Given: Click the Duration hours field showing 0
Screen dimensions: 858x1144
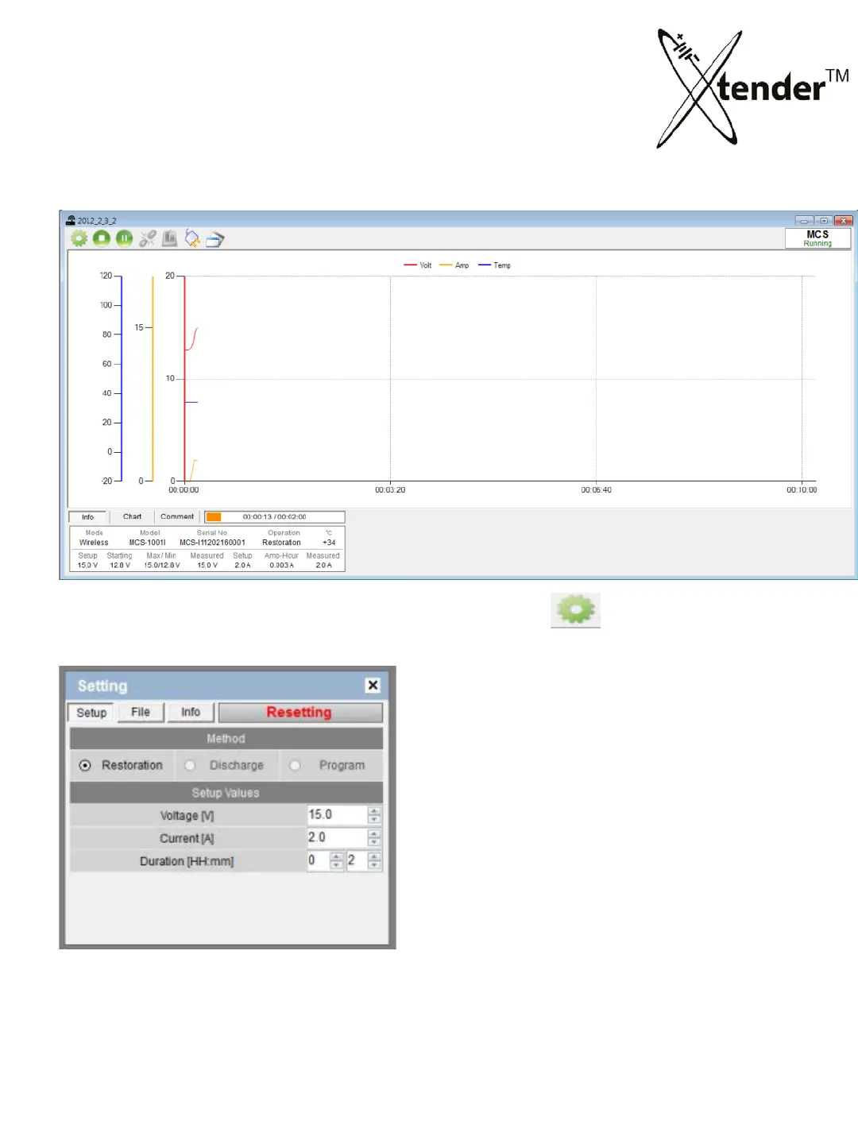Looking at the screenshot, I should [318, 860].
